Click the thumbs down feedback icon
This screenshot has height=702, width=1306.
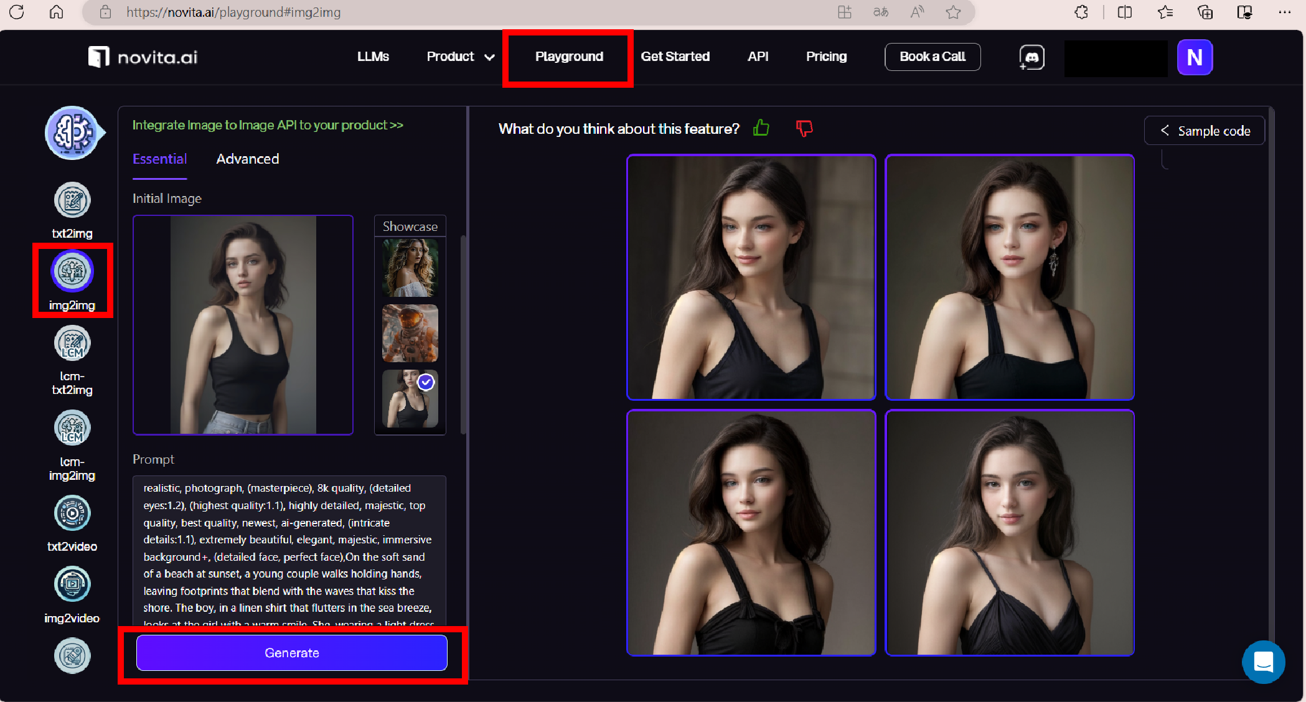click(804, 128)
